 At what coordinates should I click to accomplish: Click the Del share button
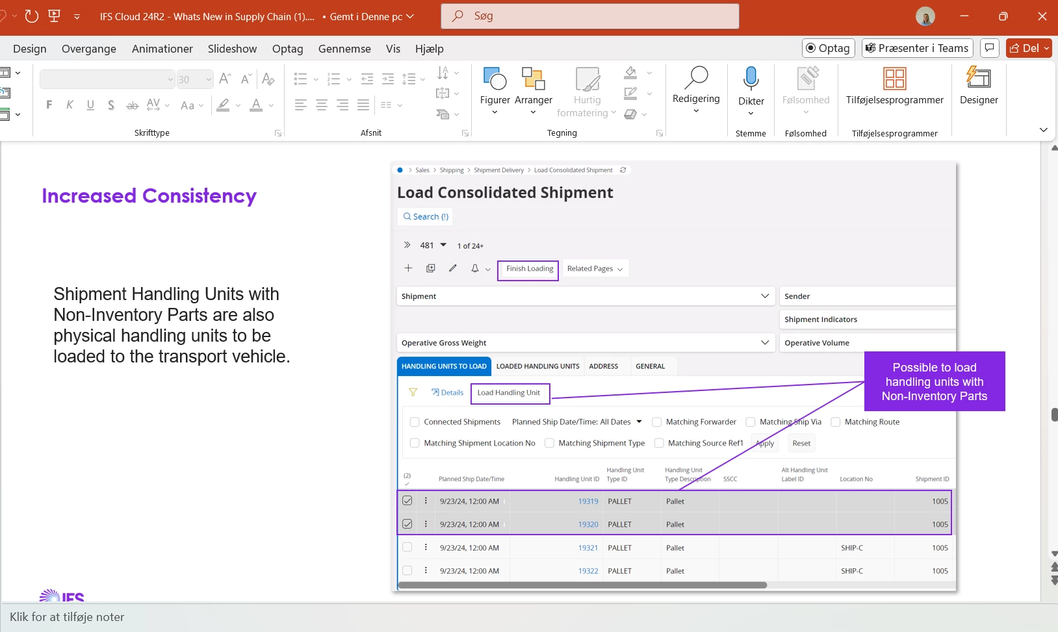[1029, 48]
